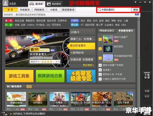This screenshot has width=153, height=116.
Task: Click the red 单机 category tag
Action: coord(9,21)
